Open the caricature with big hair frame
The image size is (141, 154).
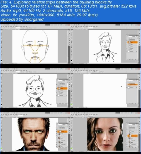coord(35,88)
